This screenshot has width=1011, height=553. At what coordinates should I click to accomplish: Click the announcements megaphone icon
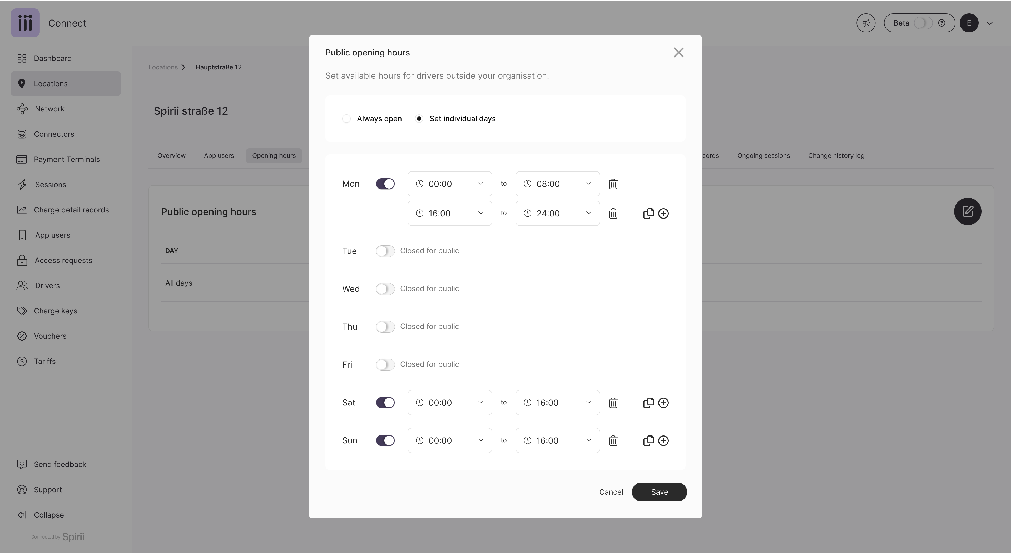[x=866, y=23]
